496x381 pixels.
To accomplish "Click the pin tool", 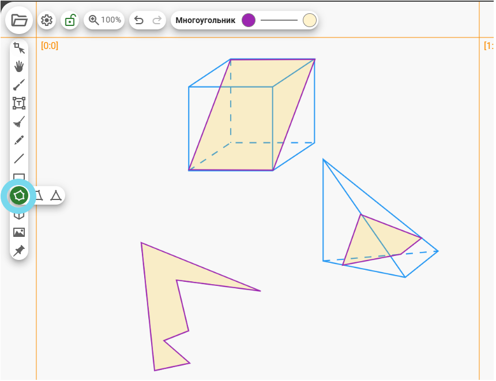I will tap(19, 251).
